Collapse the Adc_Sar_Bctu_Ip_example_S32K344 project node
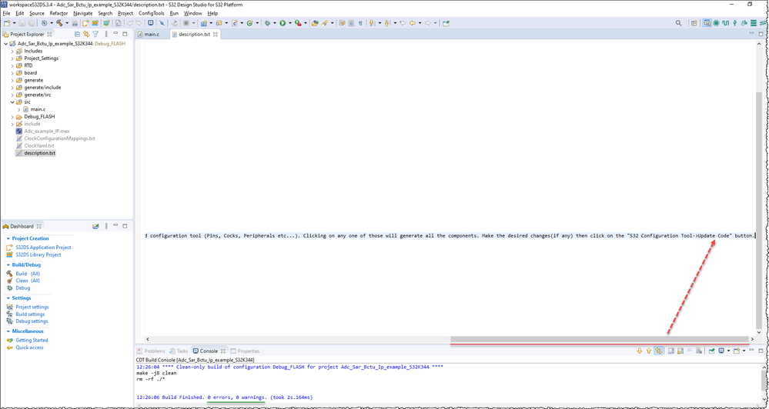The height and width of the screenshot is (409, 769). [5, 44]
